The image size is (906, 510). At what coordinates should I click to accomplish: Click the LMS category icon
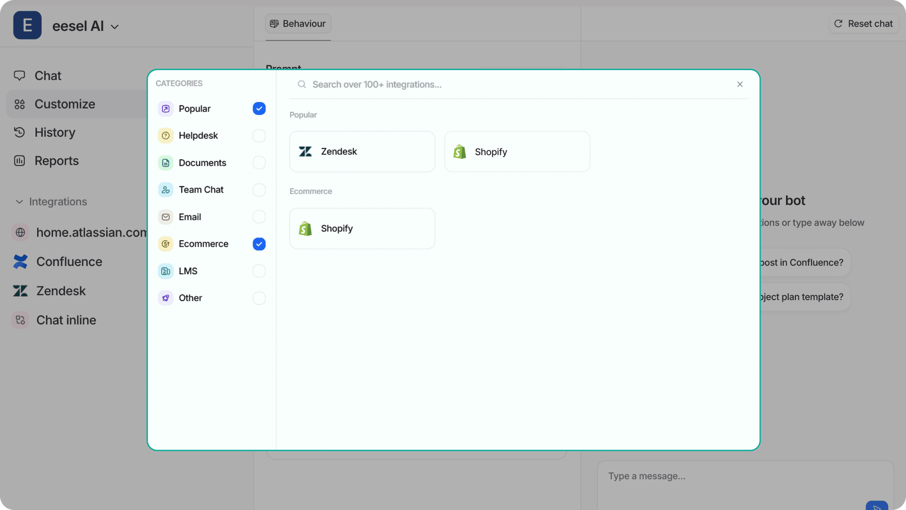(165, 271)
